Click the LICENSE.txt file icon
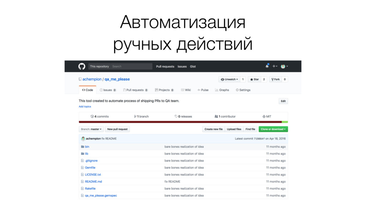This screenshot has width=366, height=206. click(83, 175)
